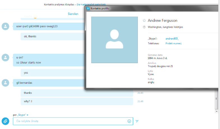Click avatar beside 'u on?' message
This screenshot has width=220, height=129.
tap(5, 58)
